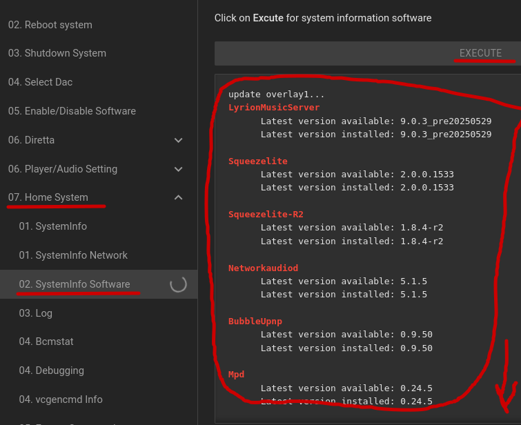Viewport: 521px width, 425px height.
Task: Open the Debugging submenu item
Action: pyautogui.click(x=51, y=370)
